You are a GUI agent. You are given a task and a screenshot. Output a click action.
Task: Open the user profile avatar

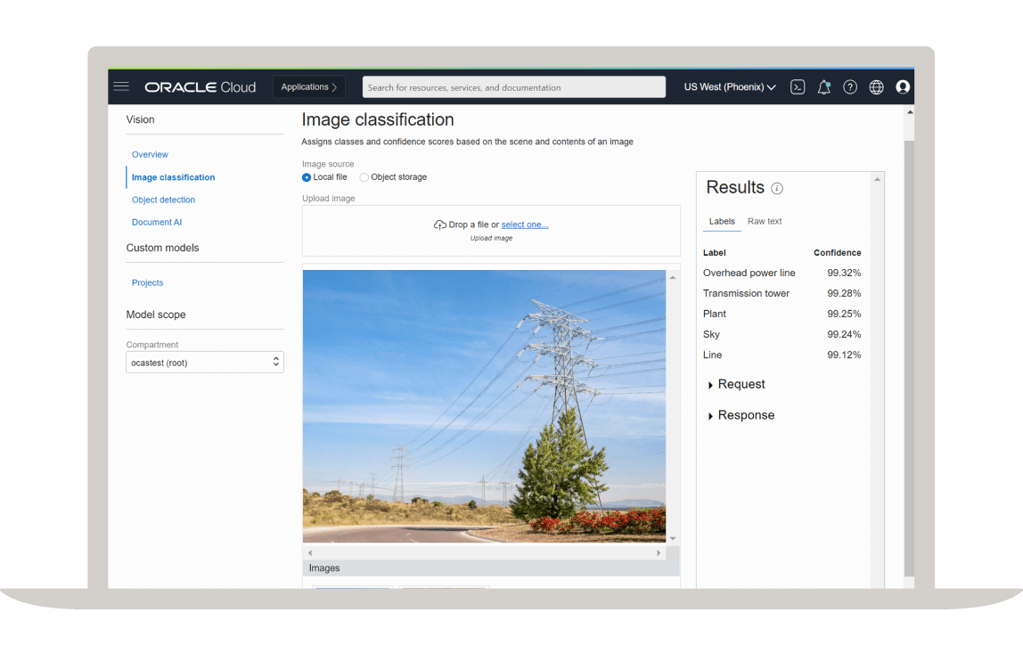[x=903, y=86]
